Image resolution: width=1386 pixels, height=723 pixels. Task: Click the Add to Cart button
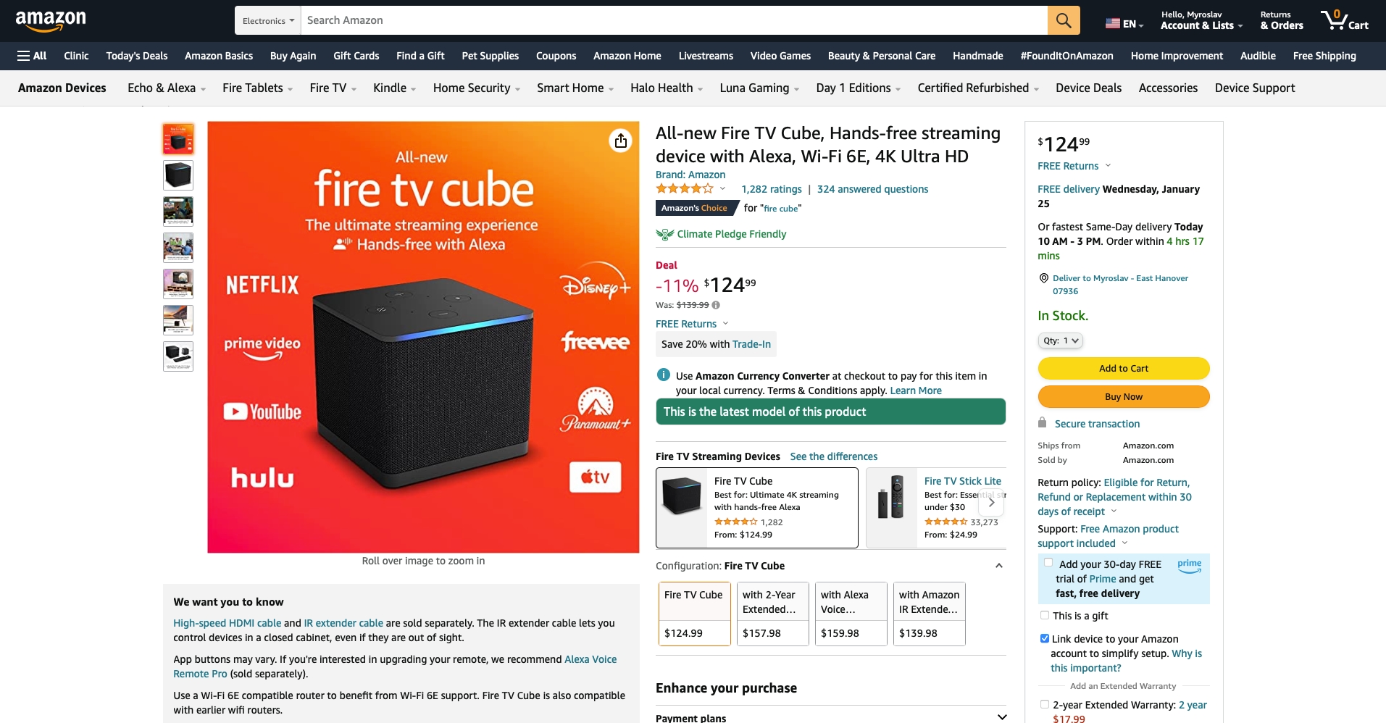pos(1124,368)
